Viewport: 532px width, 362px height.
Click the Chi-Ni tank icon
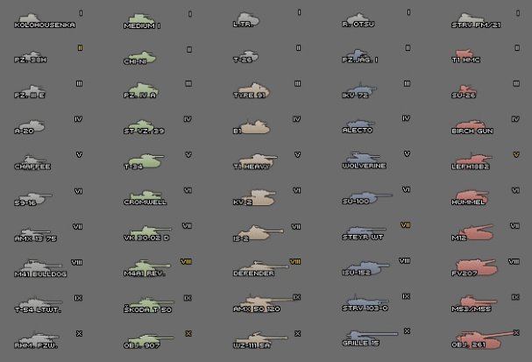pos(140,57)
